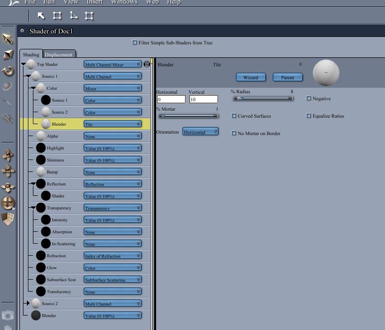Open the Insert menu

pyautogui.click(x=95, y=2)
